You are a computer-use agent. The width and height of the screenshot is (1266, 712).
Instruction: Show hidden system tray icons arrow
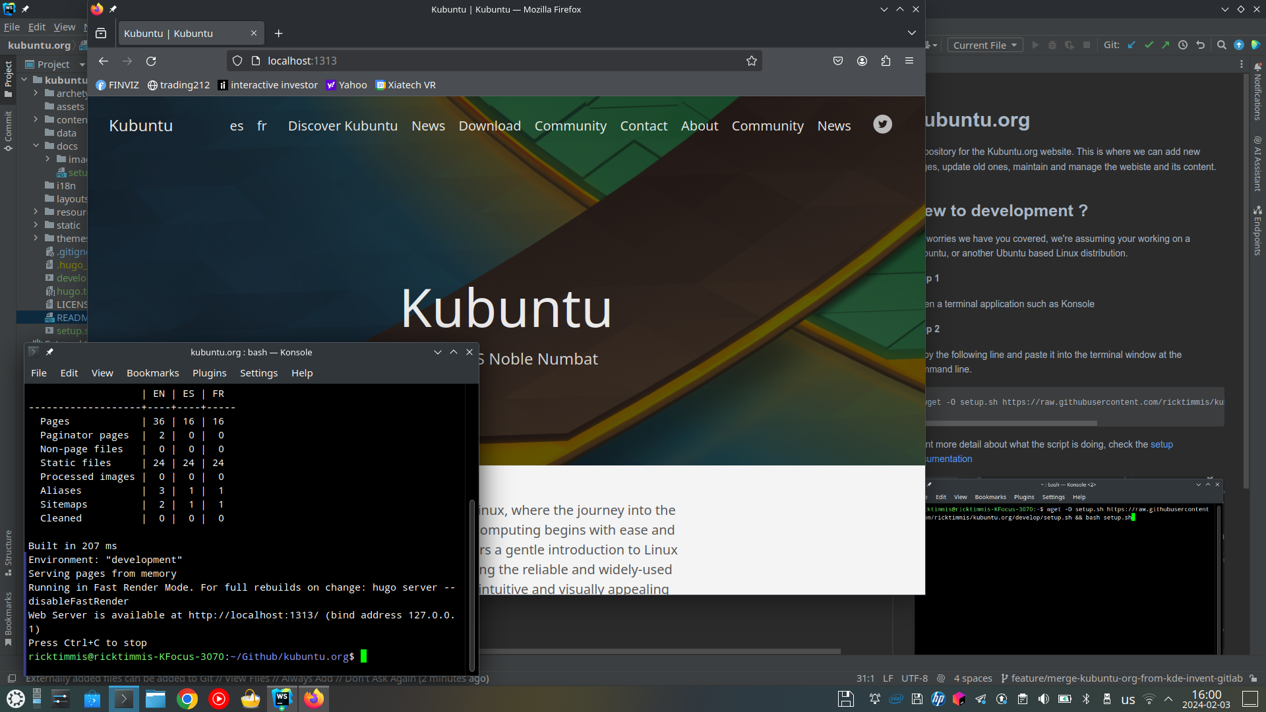[1168, 699]
